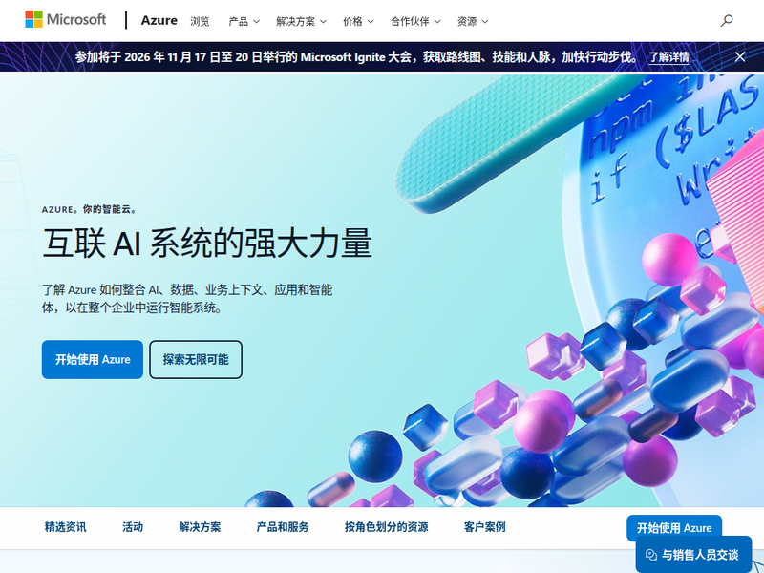Click the blue 开始使用 Azure hero button
The height and width of the screenshot is (573, 764).
pos(93,360)
